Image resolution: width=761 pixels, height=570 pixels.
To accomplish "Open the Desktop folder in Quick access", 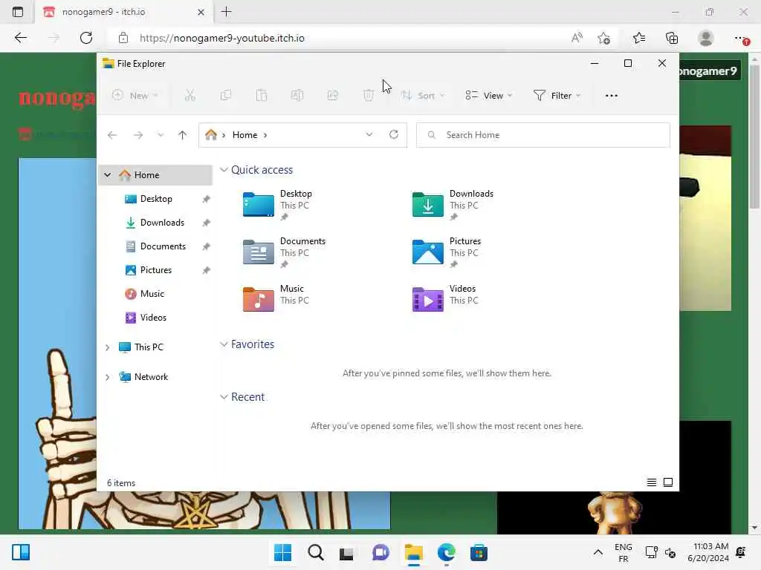I will pyautogui.click(x=279, y=205).
